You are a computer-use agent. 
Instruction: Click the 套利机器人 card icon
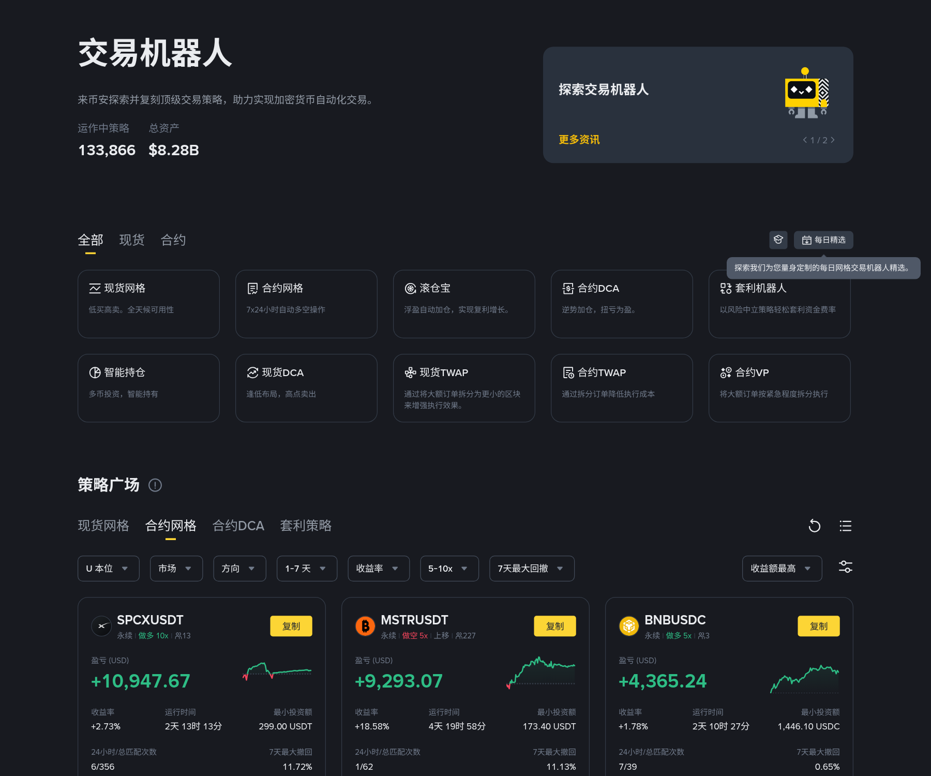[726, 288]
